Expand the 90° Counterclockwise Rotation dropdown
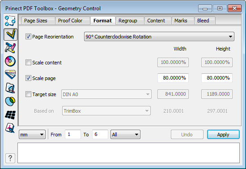246x169 pixels. click(x=159, y=37)
